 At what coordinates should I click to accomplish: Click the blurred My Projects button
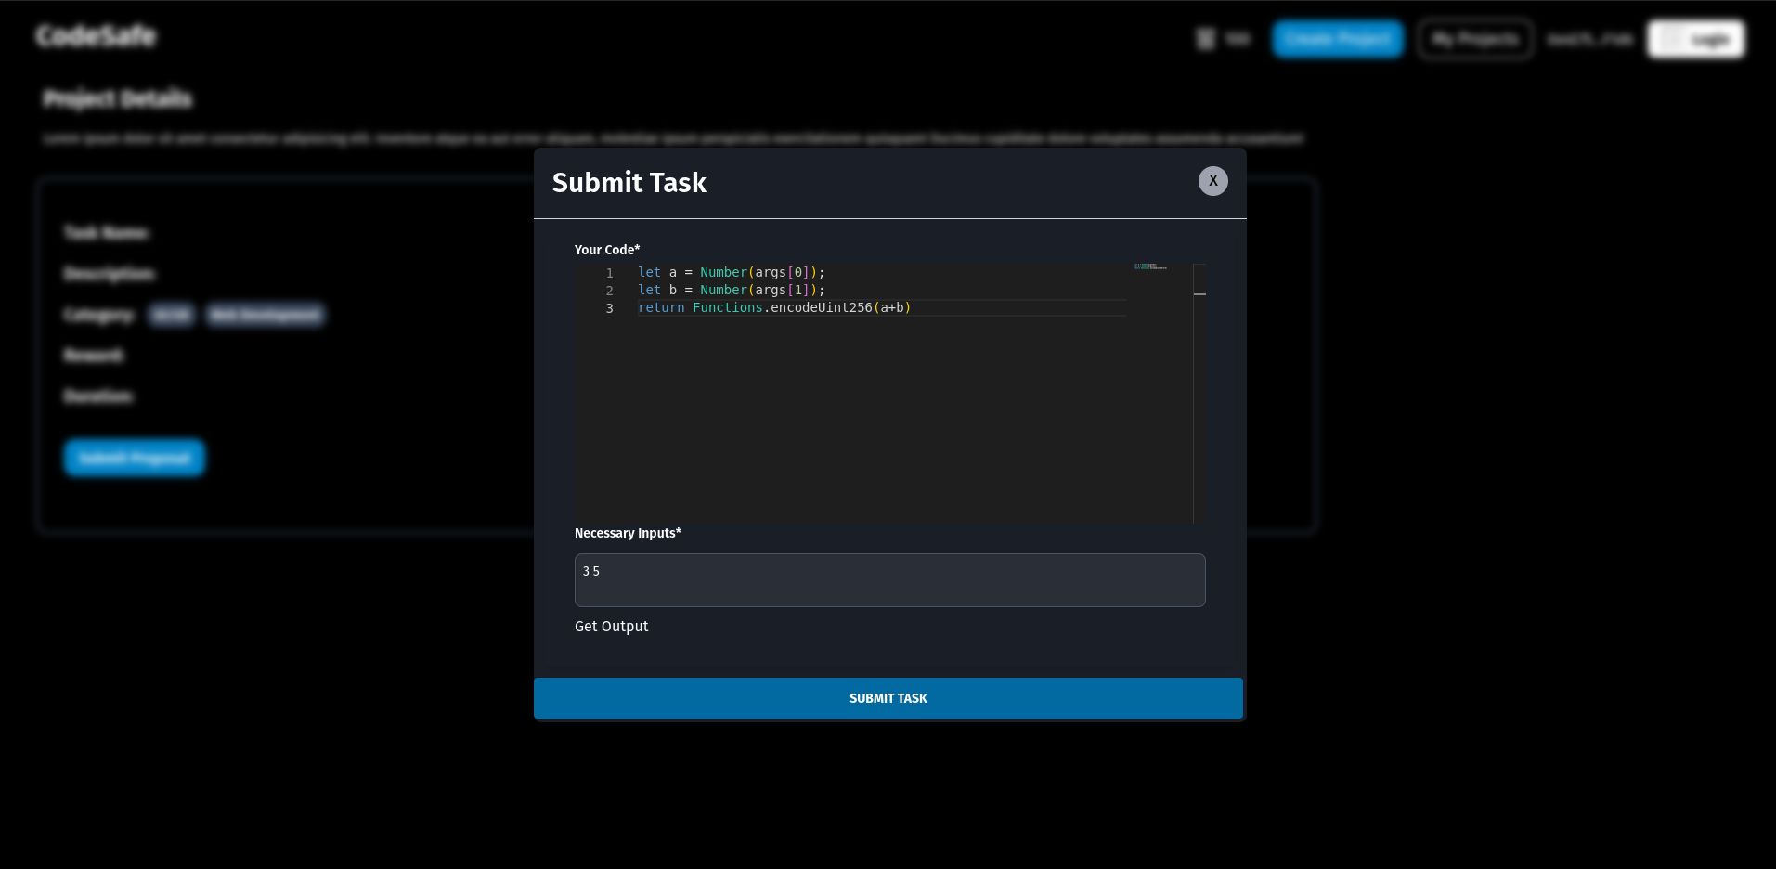(1475, 39)
